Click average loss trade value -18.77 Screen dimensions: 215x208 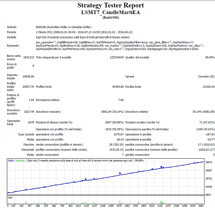point(211,139)
